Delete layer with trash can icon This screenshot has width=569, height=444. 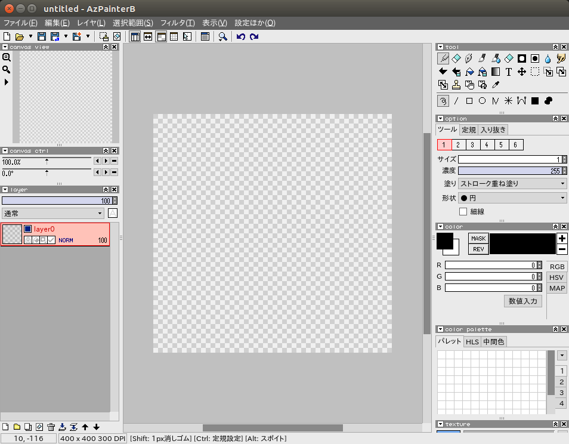point(51,427)
